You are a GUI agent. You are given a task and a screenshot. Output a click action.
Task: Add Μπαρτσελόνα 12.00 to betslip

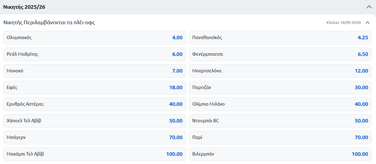pyautogui.click(x=280, y=71)
